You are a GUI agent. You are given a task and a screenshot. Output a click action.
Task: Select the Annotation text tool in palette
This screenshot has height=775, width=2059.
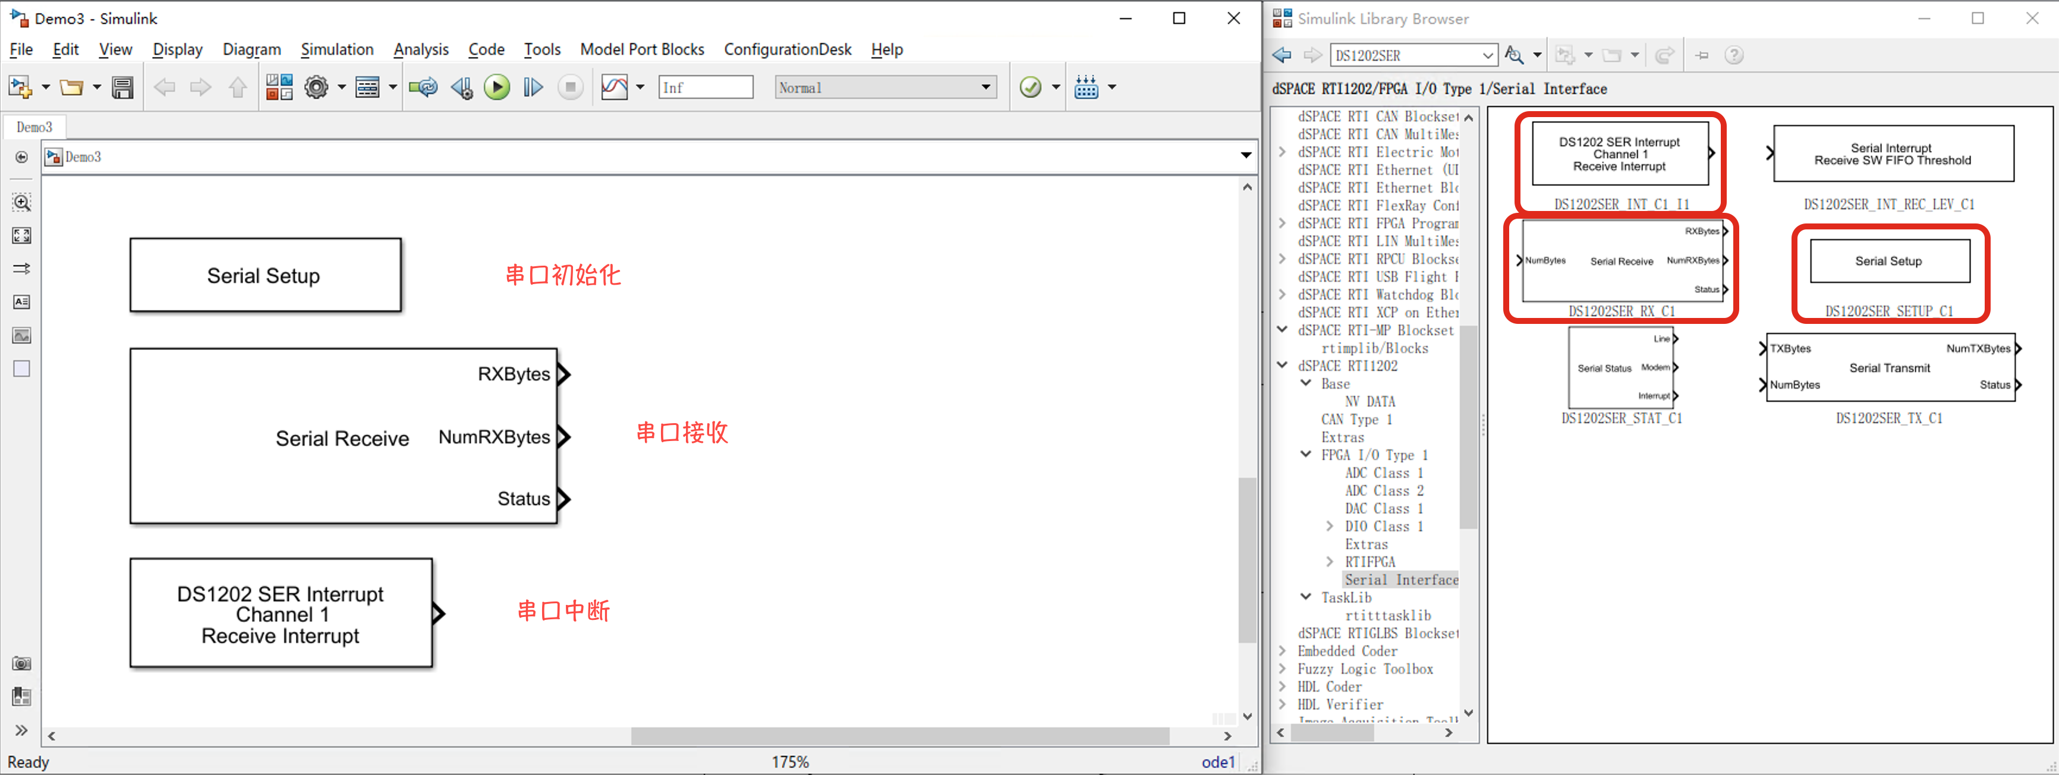point(21,302)
